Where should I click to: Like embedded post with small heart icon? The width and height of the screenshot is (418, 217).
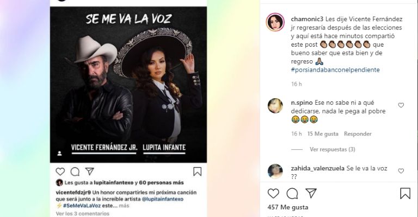pos(60,171)
